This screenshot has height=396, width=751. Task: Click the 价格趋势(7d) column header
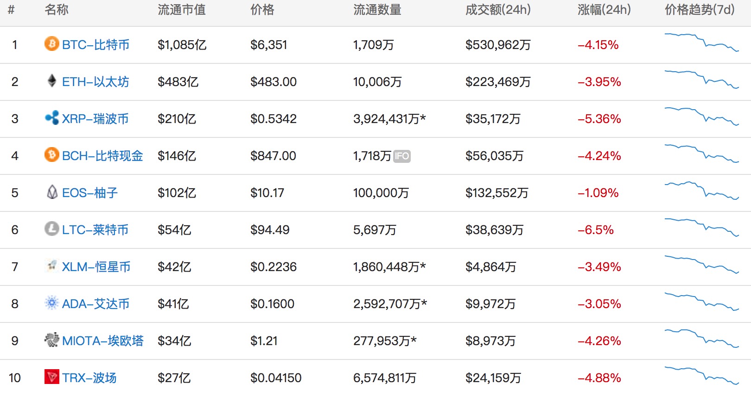point(700,10)
